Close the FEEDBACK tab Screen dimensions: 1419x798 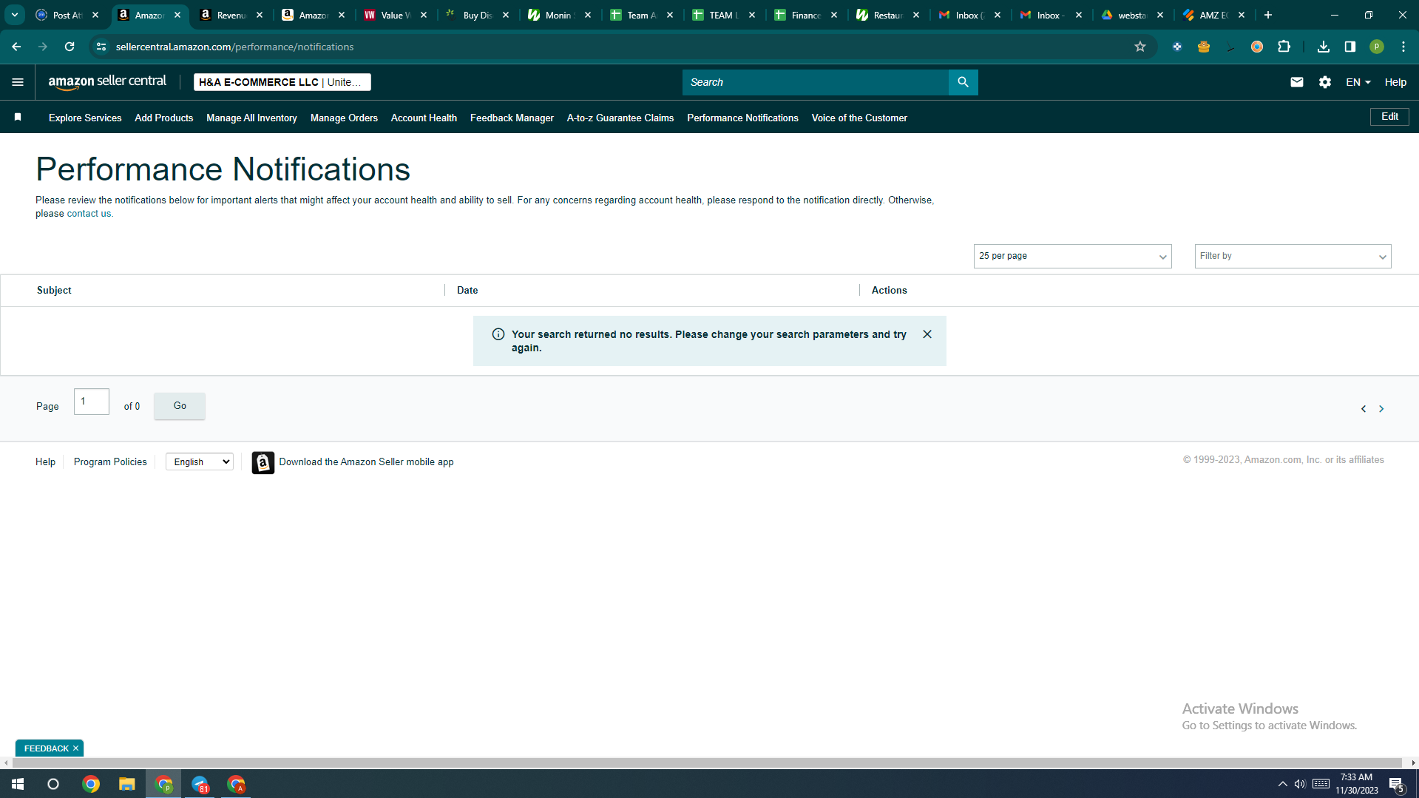(x=75, y=748)
